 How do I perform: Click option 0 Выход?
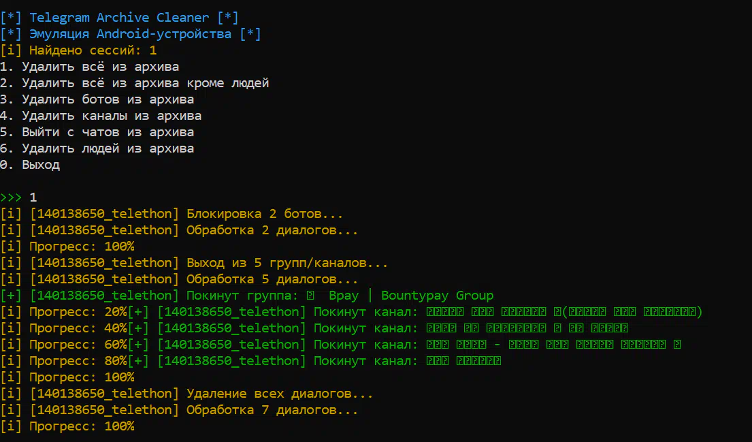[30, 165]
